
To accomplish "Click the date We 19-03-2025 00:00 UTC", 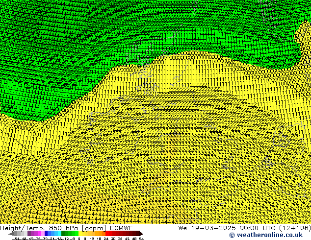I will pyautogui.click(x=228, y=228).
